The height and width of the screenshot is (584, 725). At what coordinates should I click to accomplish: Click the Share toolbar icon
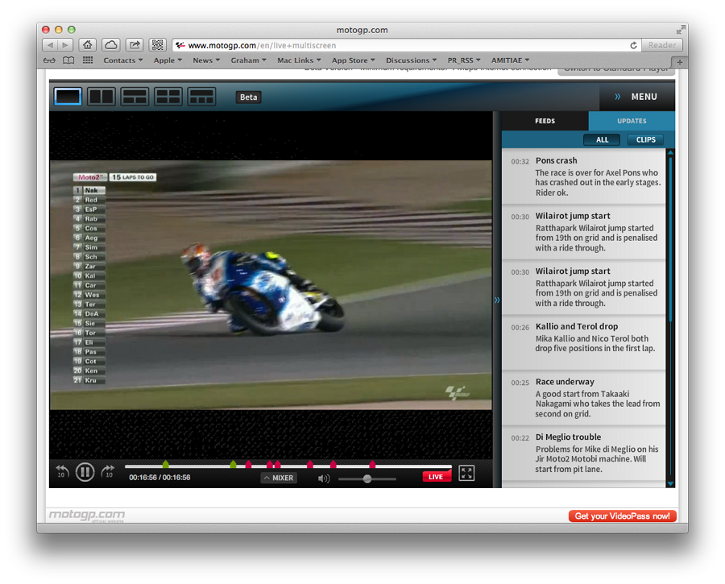coord(135,45)
